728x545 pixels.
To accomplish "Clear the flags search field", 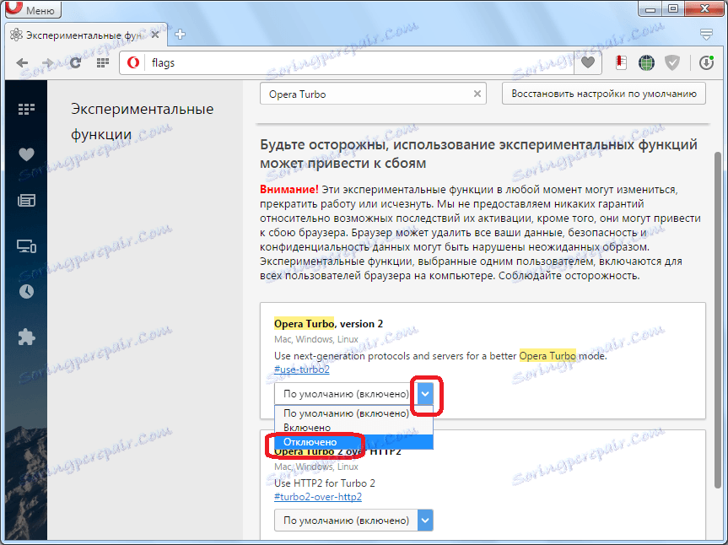I will (477, 94).
